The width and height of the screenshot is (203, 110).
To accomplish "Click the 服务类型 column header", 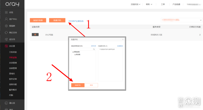I will 156,27.
